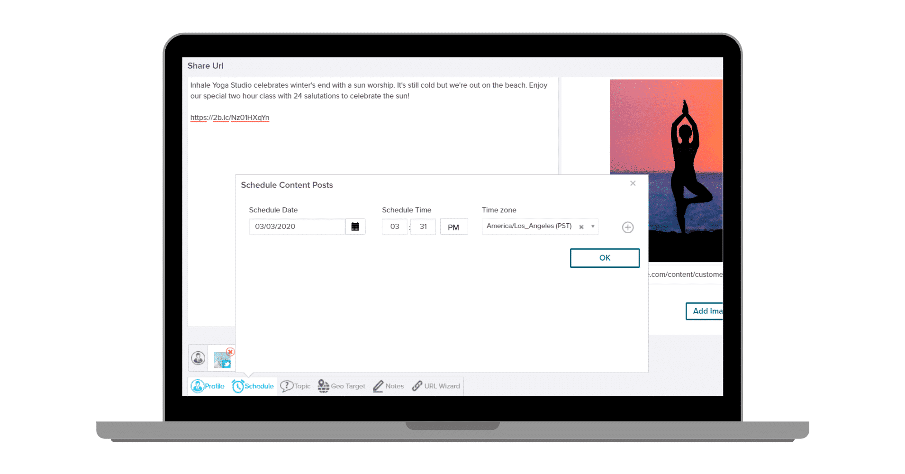Click the user avatar icon
The width and height of the screenshot is (905, 474).
pyautogui.click(x=198, y=358)
